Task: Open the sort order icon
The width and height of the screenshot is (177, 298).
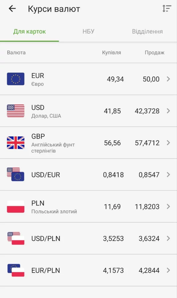Action: pos(167,9)
